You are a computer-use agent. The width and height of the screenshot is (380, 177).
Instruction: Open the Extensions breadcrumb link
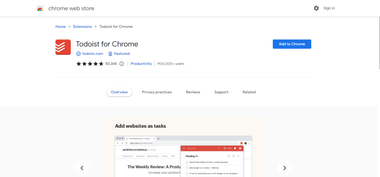pos(83,27)
